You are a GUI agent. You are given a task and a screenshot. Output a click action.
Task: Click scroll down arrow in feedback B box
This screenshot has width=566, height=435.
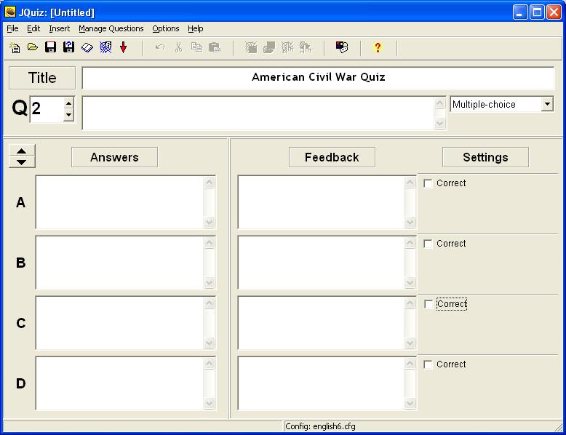click(x=410, y=282)
